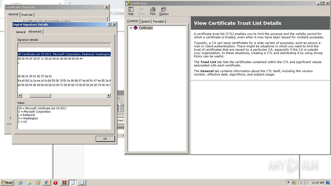The image size is (331, 186).
Task: Click the 'View Certificate Trust List Details' heading
Action: click(x=237, y=23)
